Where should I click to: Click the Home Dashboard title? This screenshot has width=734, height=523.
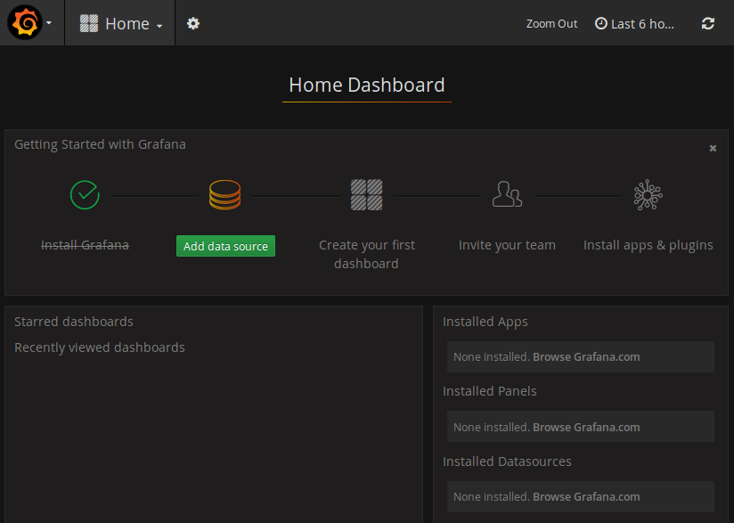(x=366, y=86)
